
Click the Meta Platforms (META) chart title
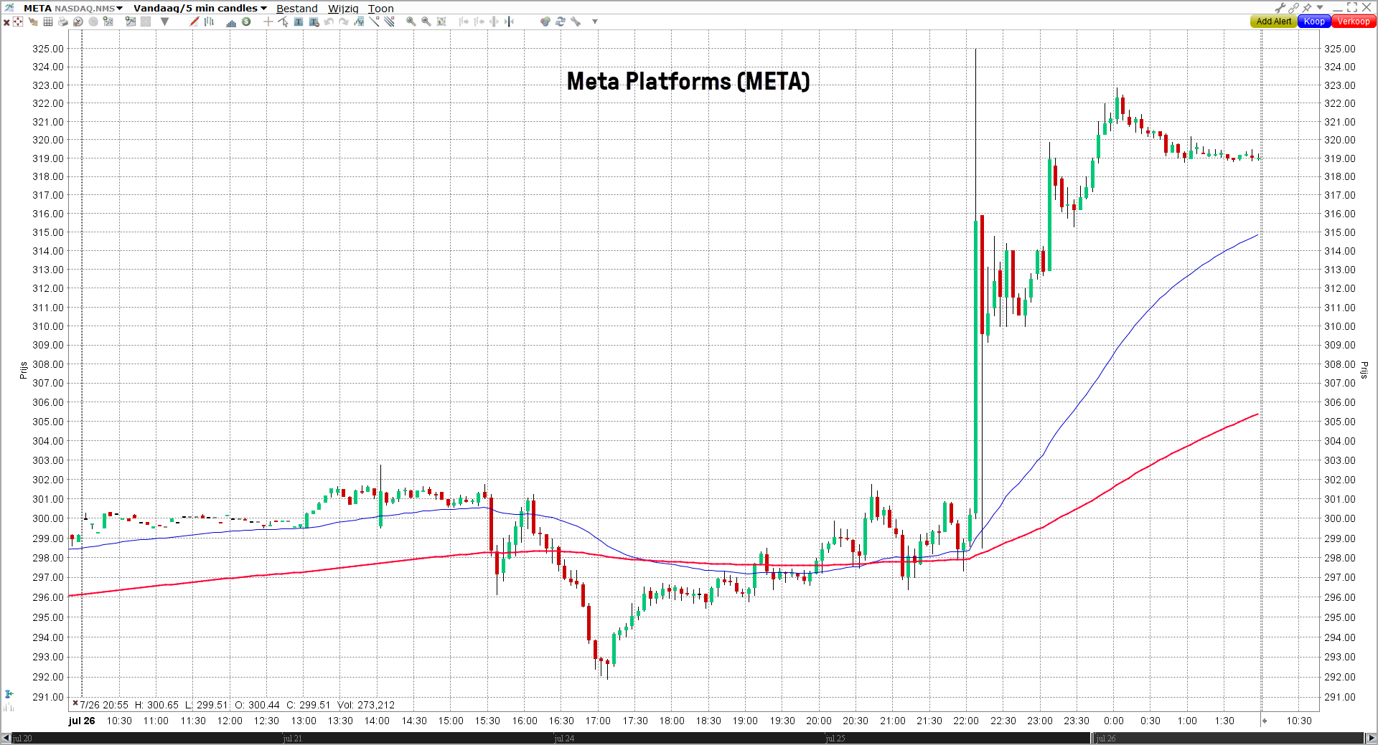pos(688,81)
